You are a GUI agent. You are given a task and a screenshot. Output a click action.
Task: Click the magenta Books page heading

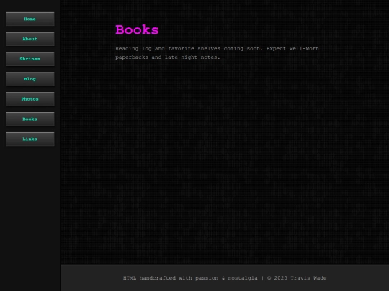(137, 30)
